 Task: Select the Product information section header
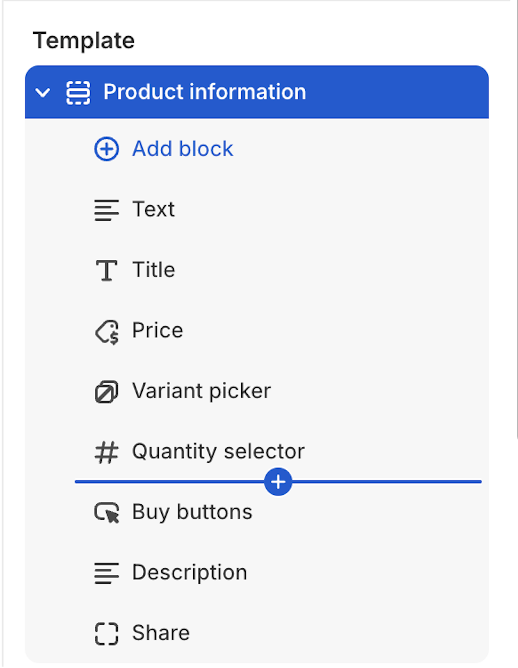pos(204,92)
